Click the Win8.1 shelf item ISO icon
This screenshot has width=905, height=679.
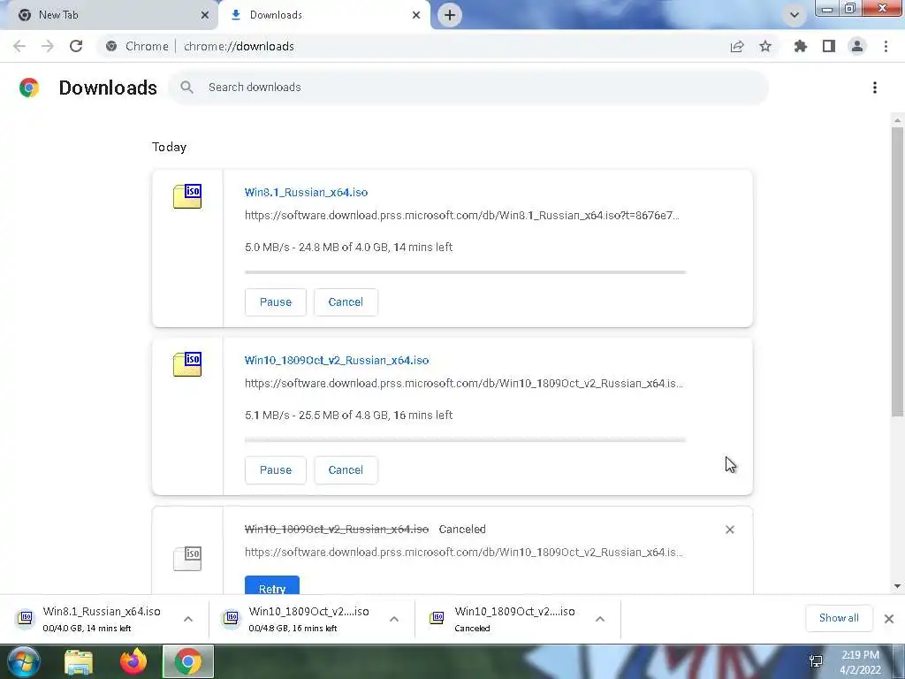pos(26,618)
